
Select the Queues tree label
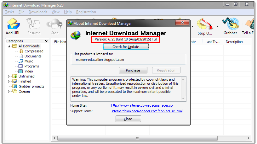pos(25,91)
